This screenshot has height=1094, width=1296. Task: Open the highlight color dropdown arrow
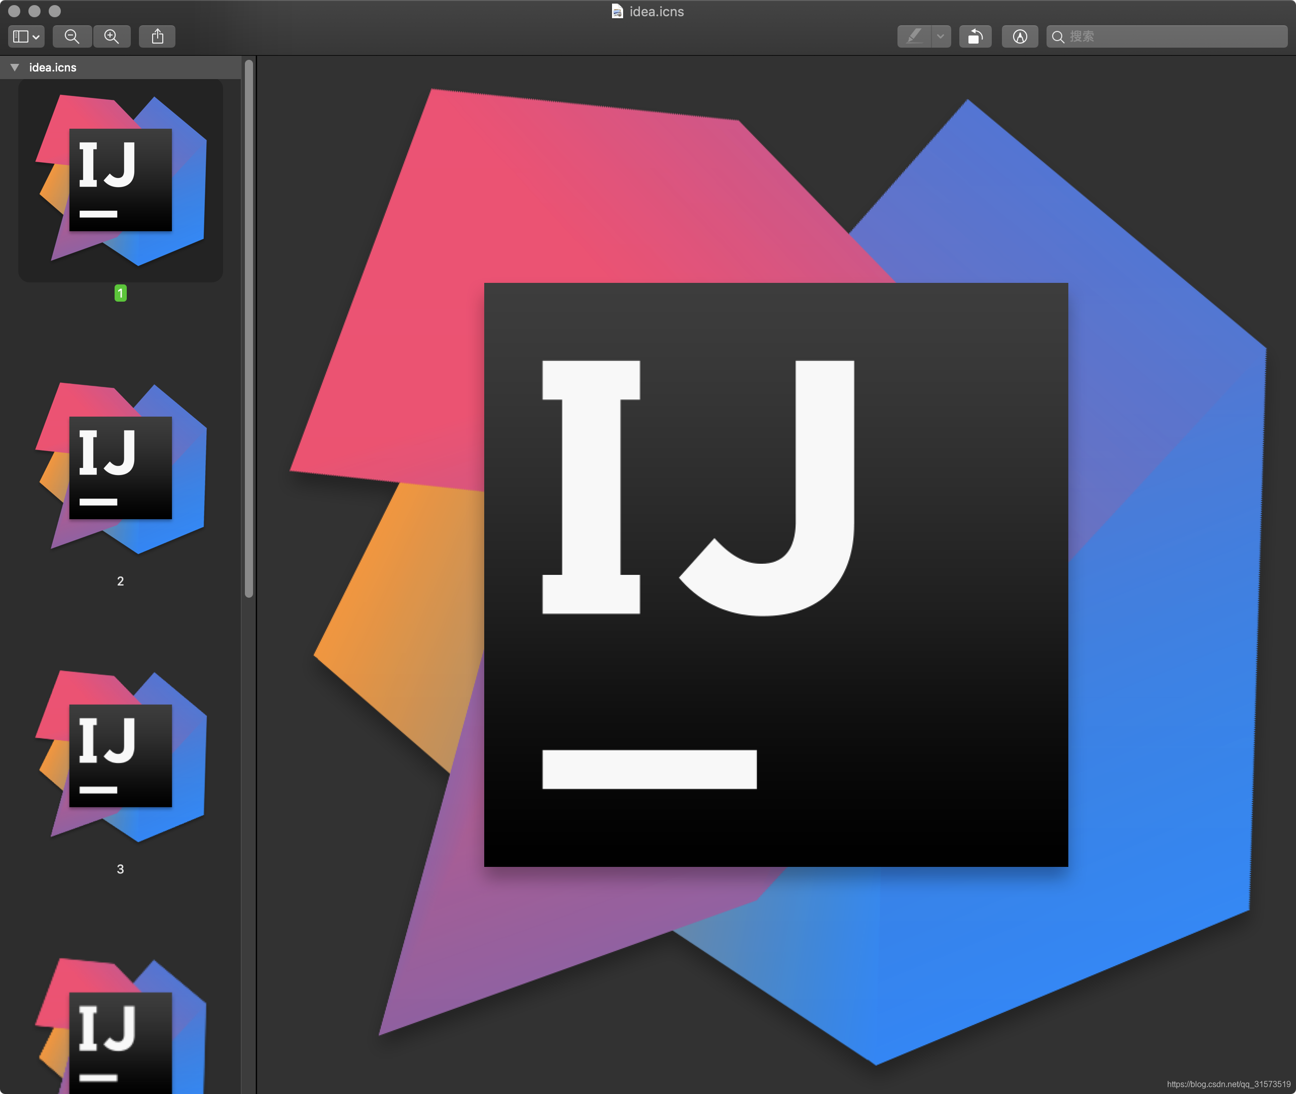point(941,37)
